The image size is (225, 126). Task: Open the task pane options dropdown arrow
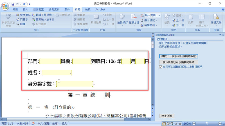click(x=220, y=35)
